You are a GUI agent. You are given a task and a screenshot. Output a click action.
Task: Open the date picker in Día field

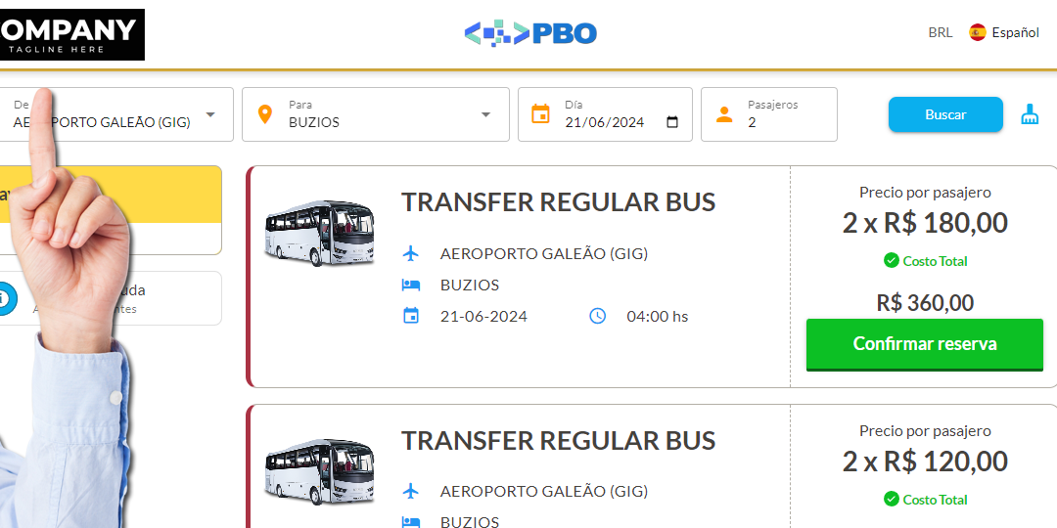672,122
